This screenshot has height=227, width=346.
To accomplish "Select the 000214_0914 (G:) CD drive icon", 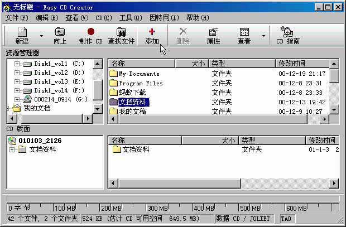I will point(27,99).
